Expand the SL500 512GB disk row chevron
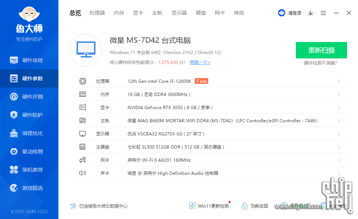This screenshot has height=219, width=358. pos(339,147)
